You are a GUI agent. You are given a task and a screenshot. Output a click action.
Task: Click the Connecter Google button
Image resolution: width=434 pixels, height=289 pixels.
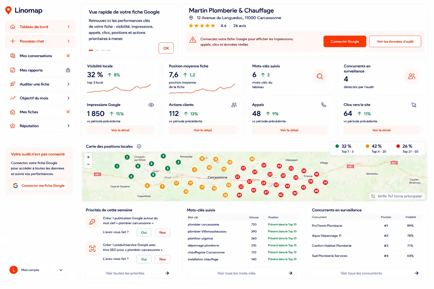345,42
